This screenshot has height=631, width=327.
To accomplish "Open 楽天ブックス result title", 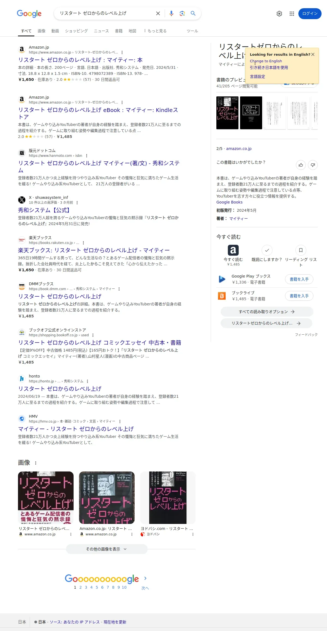I will pos(94,250).
